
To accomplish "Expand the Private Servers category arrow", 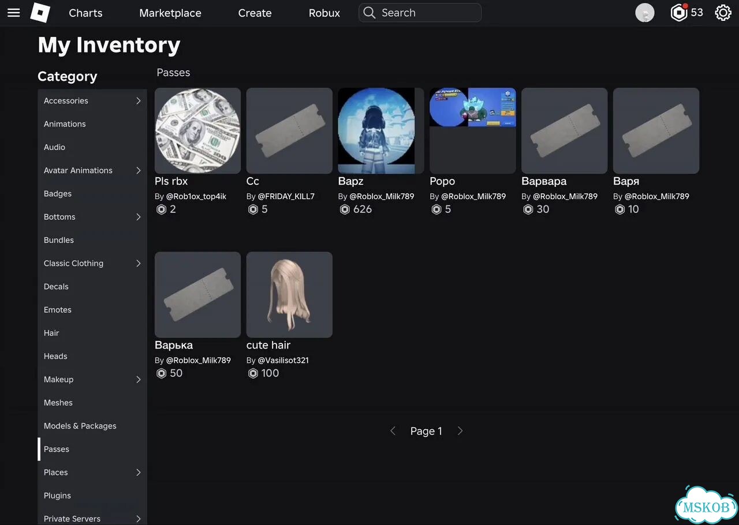I will [139, 519].
